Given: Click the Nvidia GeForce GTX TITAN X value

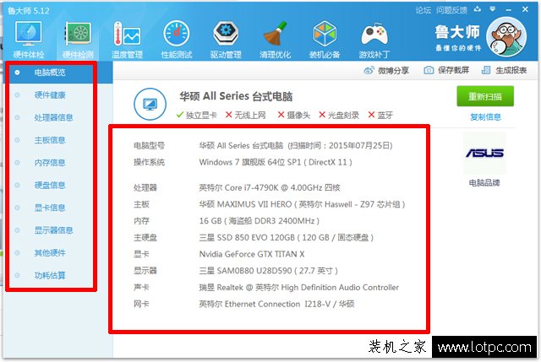Looking at the screenshot, I should [252, 254].
